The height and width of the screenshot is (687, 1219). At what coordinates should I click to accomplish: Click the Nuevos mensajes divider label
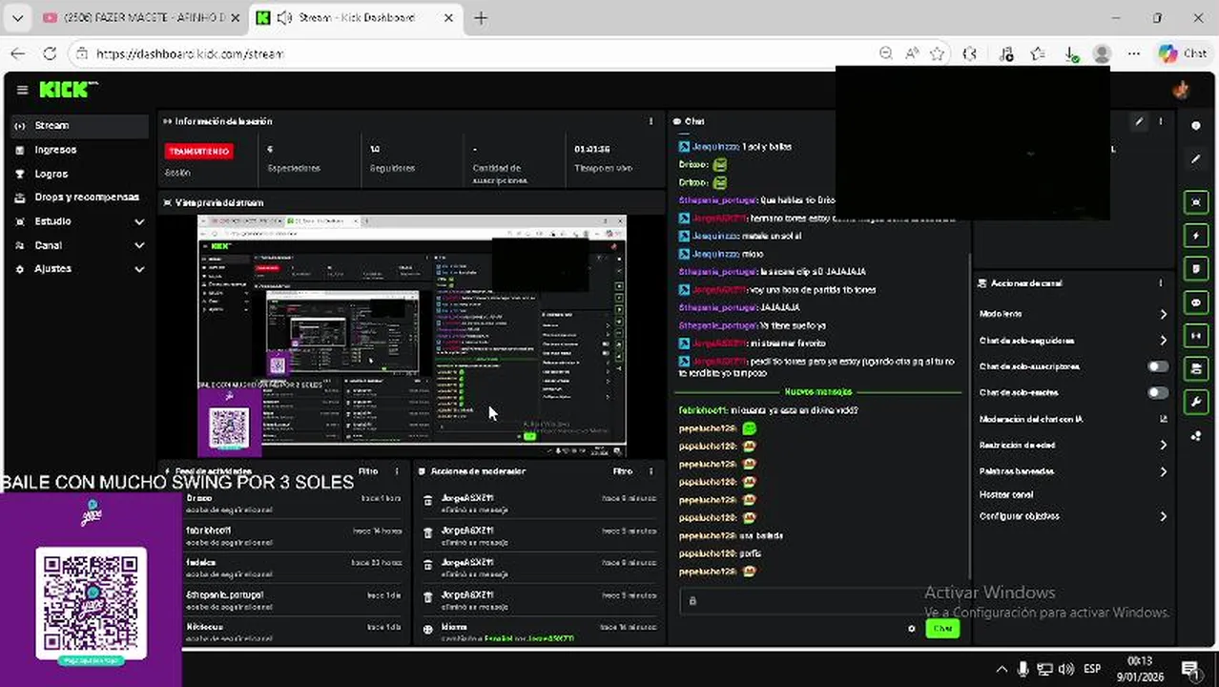coord(818,392)
